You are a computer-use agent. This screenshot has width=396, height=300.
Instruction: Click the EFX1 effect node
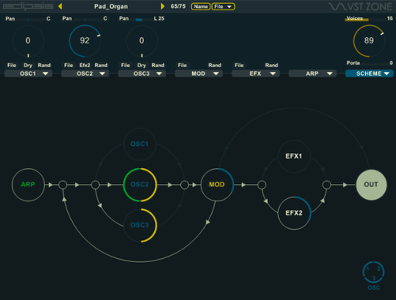(x=294, y=156)
